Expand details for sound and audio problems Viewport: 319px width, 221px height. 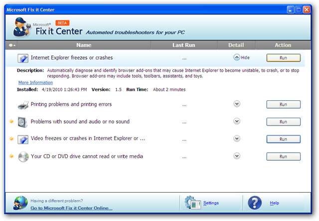point(237,121)
